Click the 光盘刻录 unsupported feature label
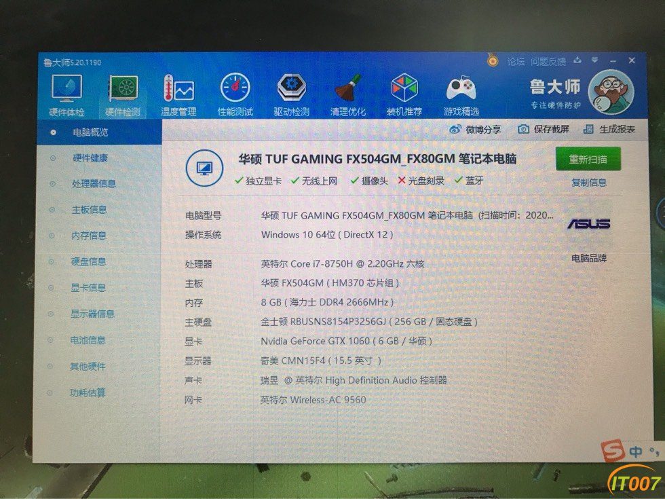The height and width of the screenshot is (499, 665). (421, 181)
